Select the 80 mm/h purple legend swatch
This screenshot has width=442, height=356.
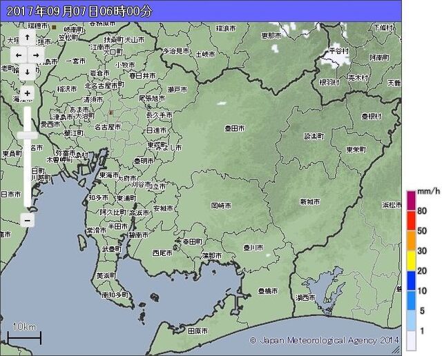click(412, 201)
